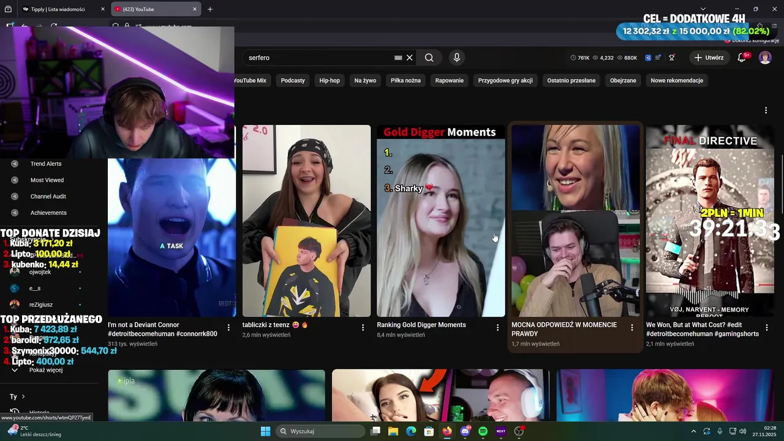Screen dimensions: 784x441
Task: Click the Utwórz create button
Action: [x=708, y=58]
